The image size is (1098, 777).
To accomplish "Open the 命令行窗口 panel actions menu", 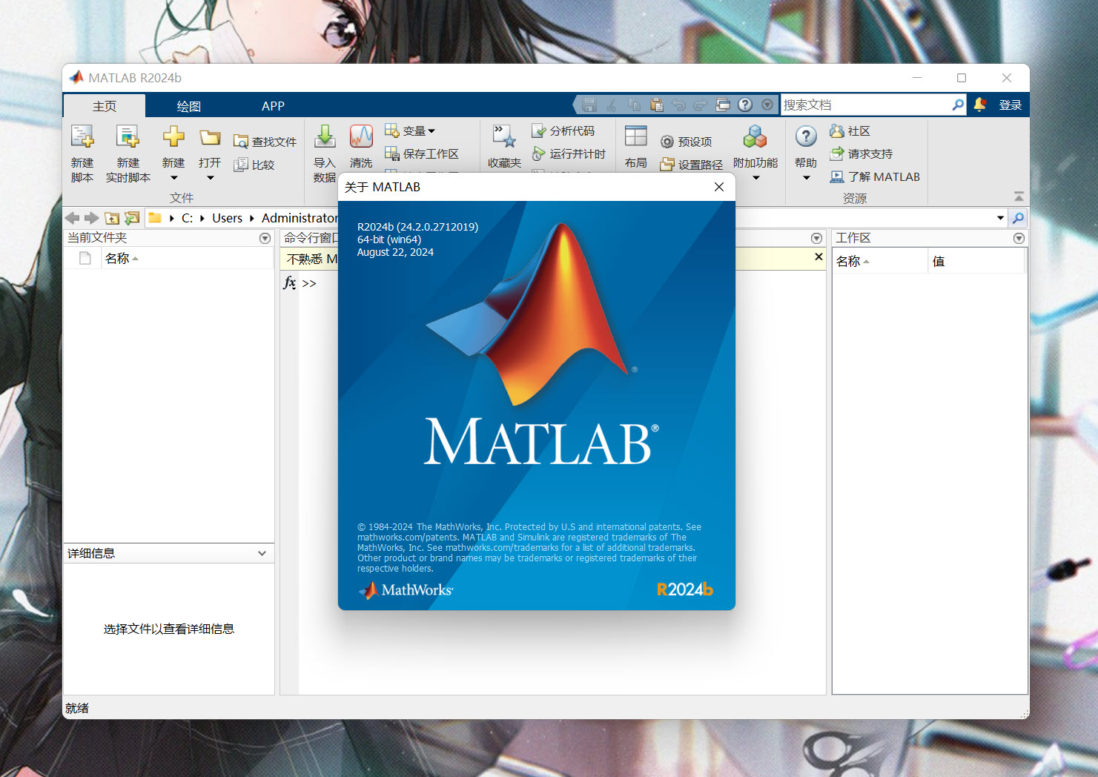I will (816, 239).
